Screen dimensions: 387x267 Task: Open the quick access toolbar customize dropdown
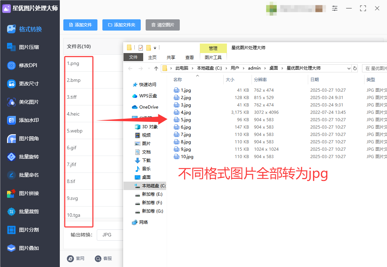155,48
